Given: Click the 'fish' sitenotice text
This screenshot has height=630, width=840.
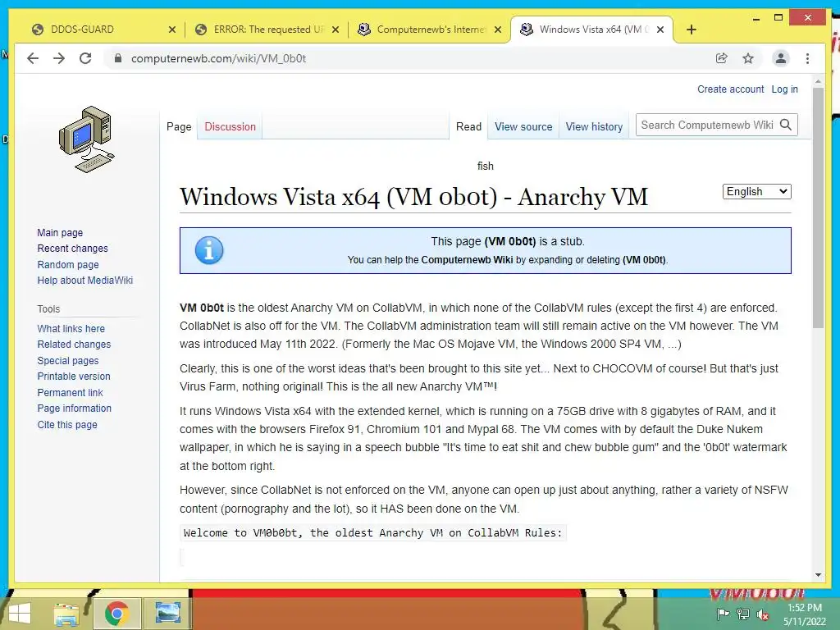Looking at the screenshot, I should click(x=486, y=166).
